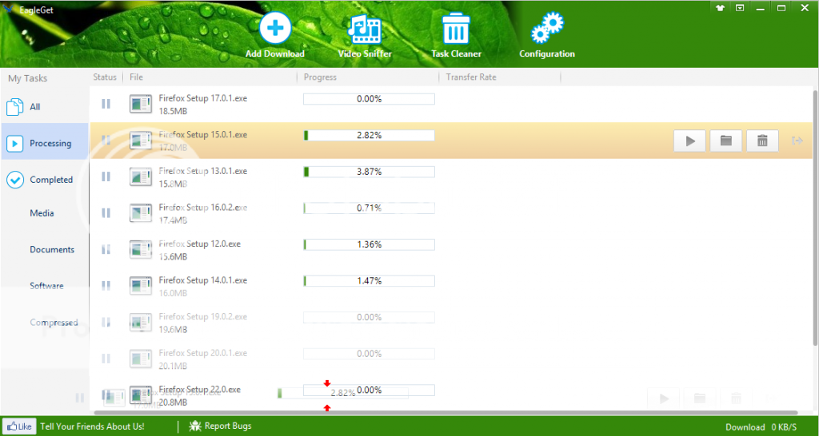
Task: Click the vertical scrollbar of task list
Action: point(815,217)
